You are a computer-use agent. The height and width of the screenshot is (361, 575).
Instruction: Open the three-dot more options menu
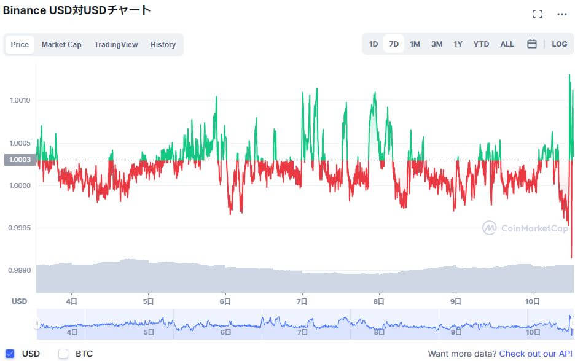tap(562, 14)
